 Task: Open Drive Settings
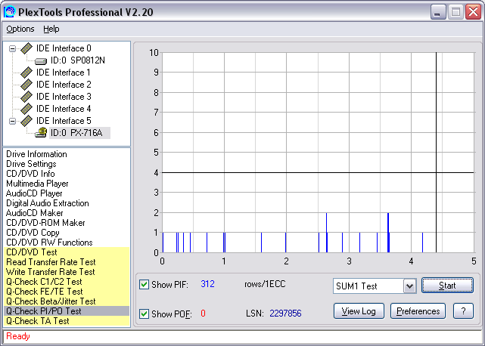tap(31, 164)
